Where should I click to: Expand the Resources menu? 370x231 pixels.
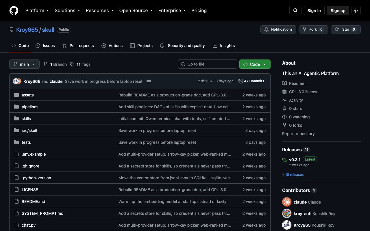[x=100, y=10]
